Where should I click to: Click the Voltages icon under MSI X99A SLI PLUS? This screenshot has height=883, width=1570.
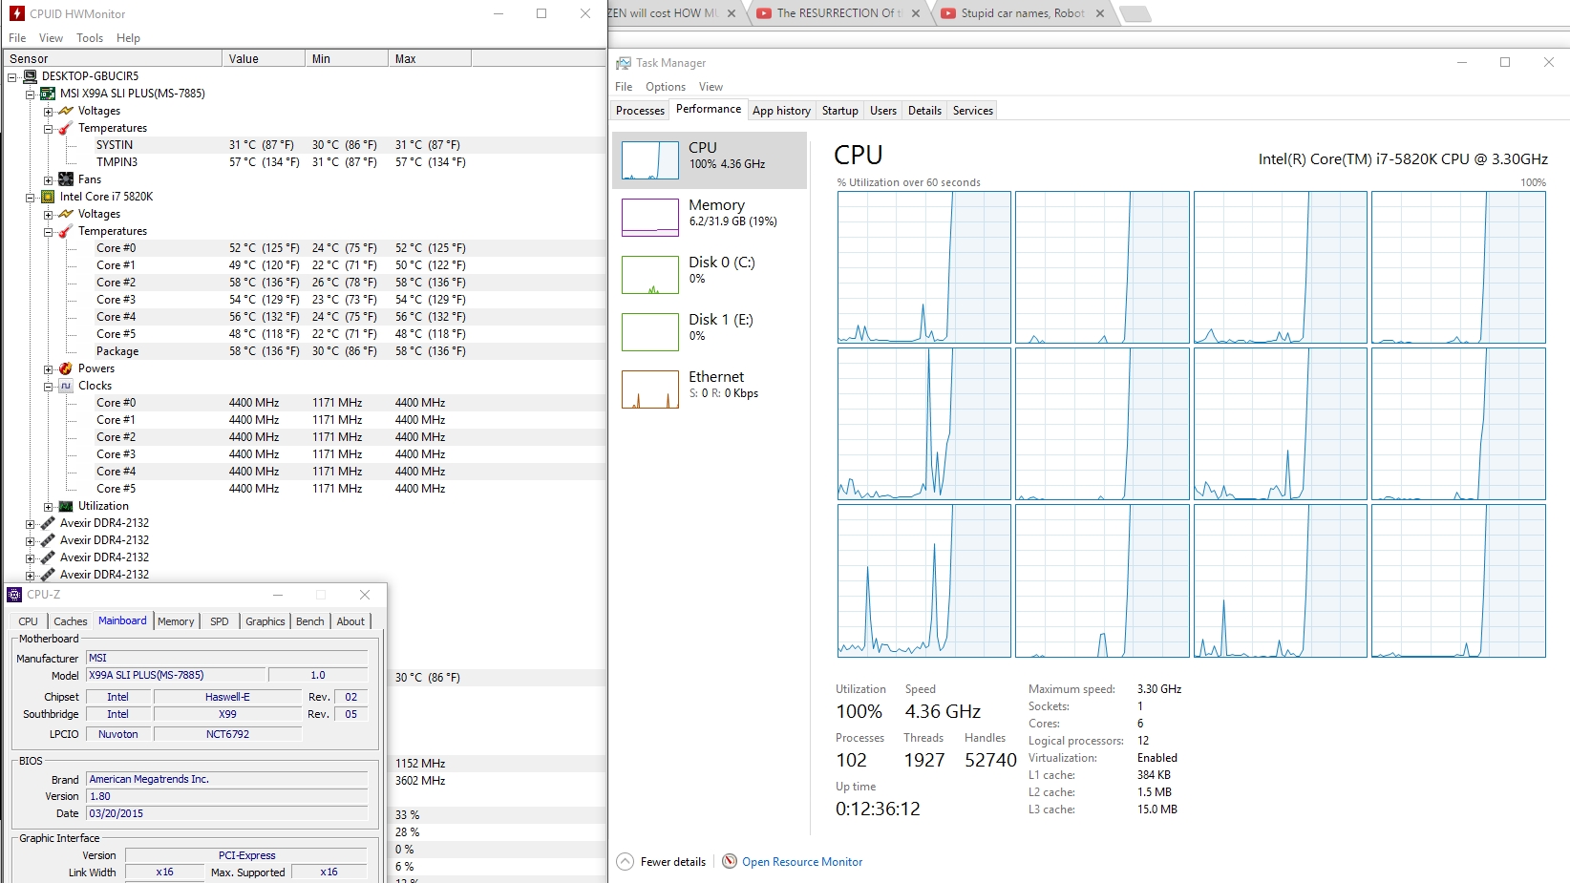[66, 111]
